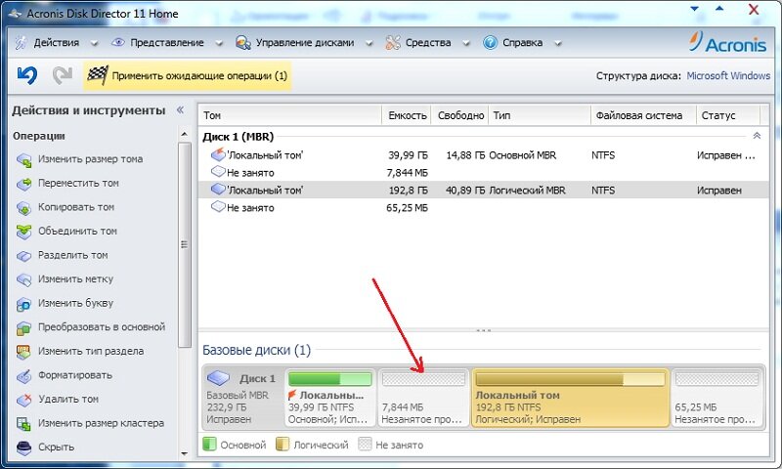Click the Логический legend swatch
Image resolution: width=782 pixels, height=469 pixels.
tap(282, 444)
